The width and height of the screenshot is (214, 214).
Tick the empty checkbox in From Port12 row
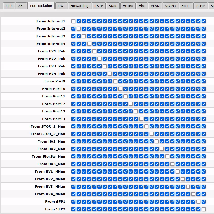click(131, 104)
